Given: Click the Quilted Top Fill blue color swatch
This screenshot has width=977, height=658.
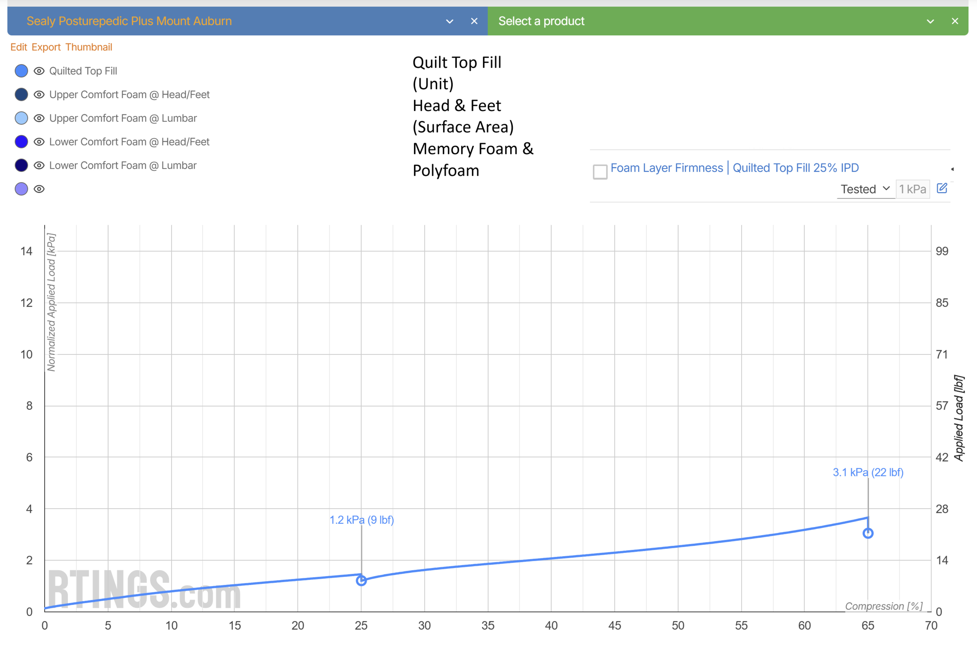Looking at the screenshot, I should point(21,71).
